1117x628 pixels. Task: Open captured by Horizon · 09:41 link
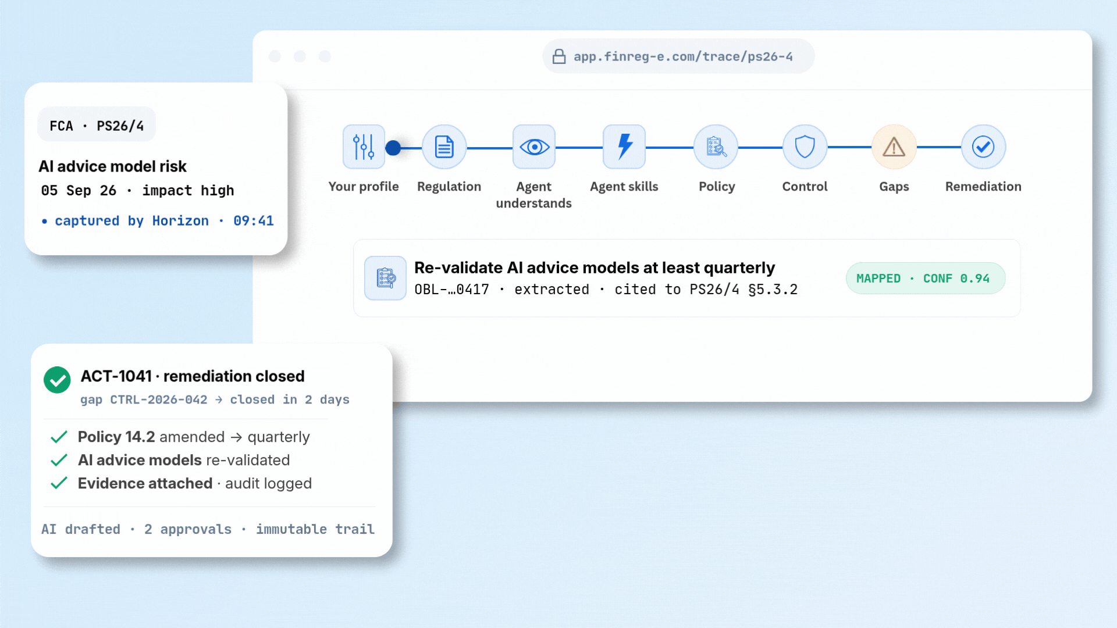pyautogui.click(x=158, y=221)
